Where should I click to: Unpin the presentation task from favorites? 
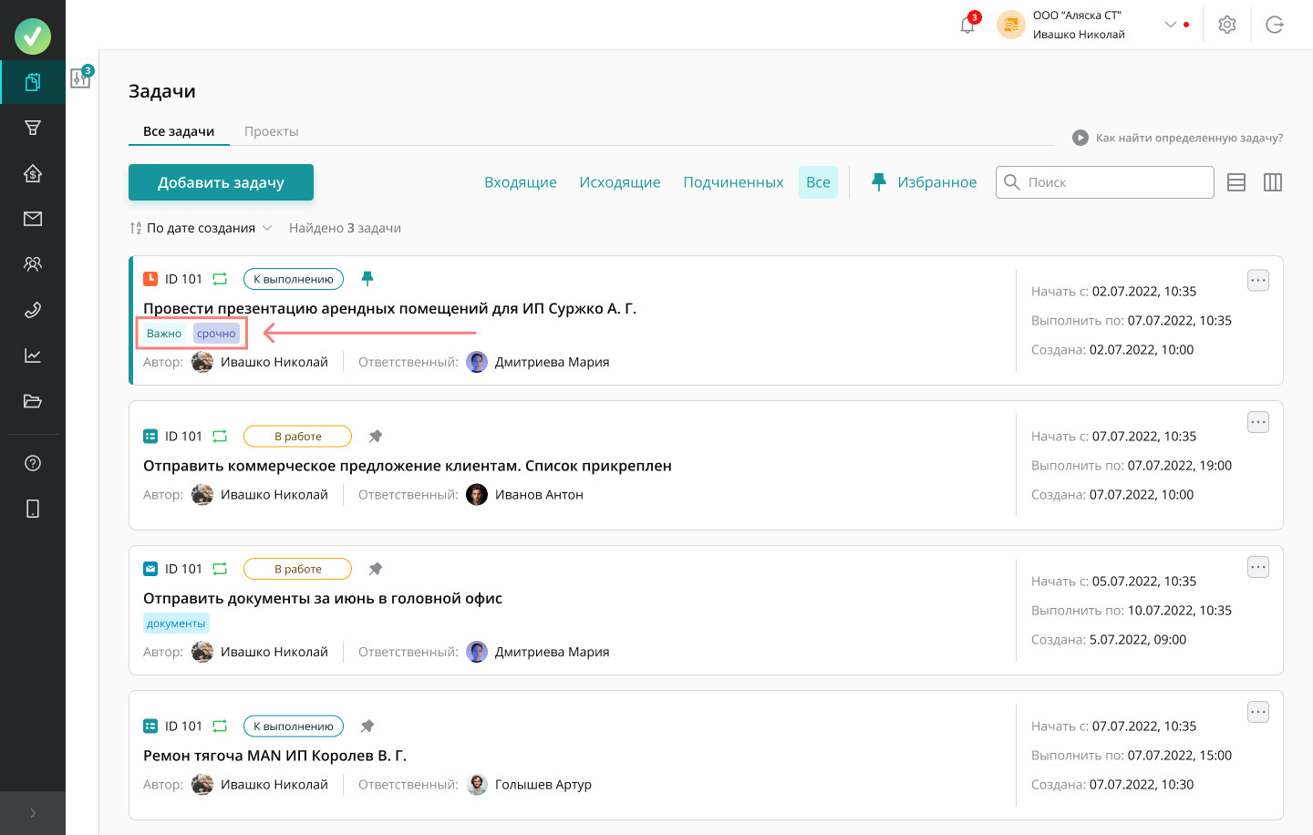[x=367, y=278]
